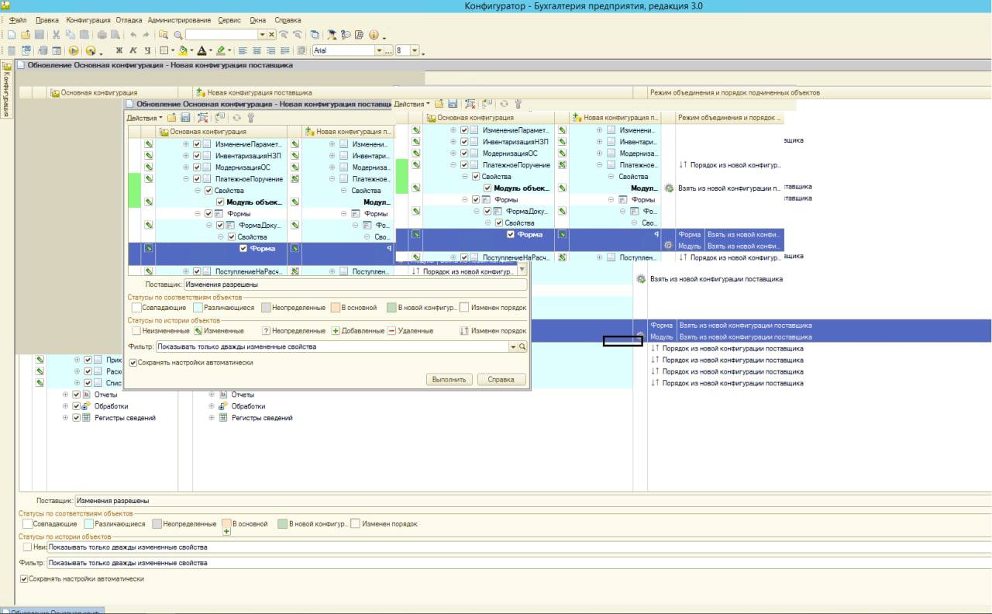Expand ИзменениеПарамет node in front dialog
Screen dimensions: 992x614
[x=186, y=145]
